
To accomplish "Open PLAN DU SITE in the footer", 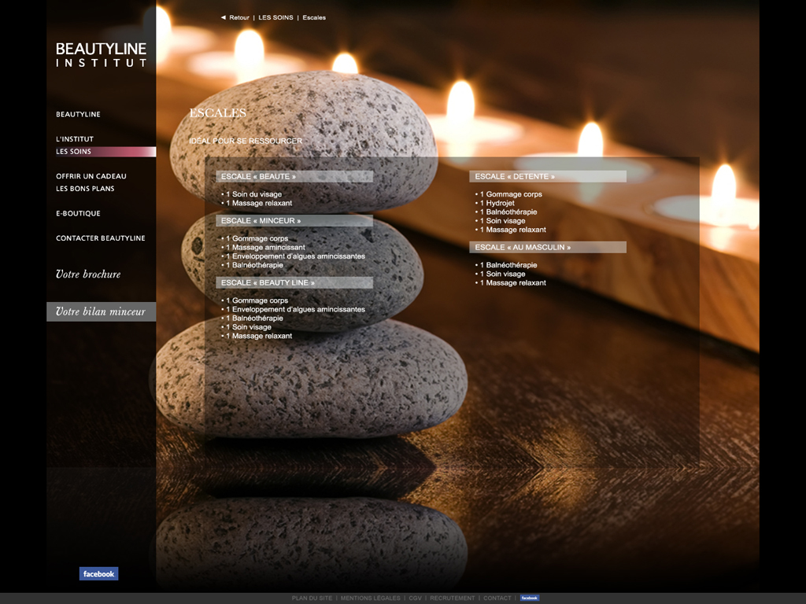I will tap(312, 598).
